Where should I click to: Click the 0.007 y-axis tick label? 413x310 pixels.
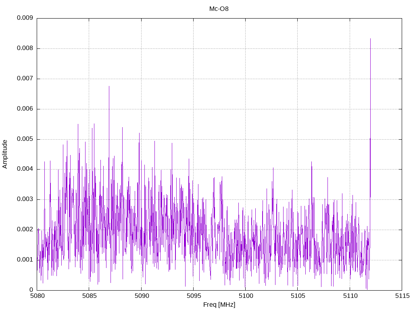(x=25, y=79)
